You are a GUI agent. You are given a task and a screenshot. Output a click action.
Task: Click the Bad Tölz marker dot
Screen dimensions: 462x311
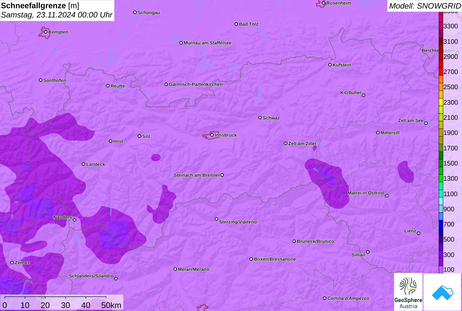[x=236, y=24]
